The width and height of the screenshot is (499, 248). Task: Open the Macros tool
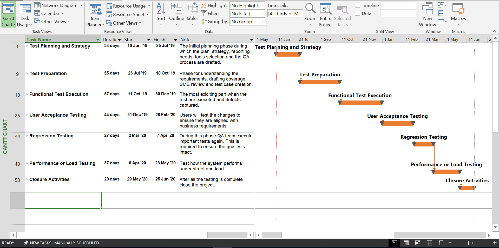458,13
